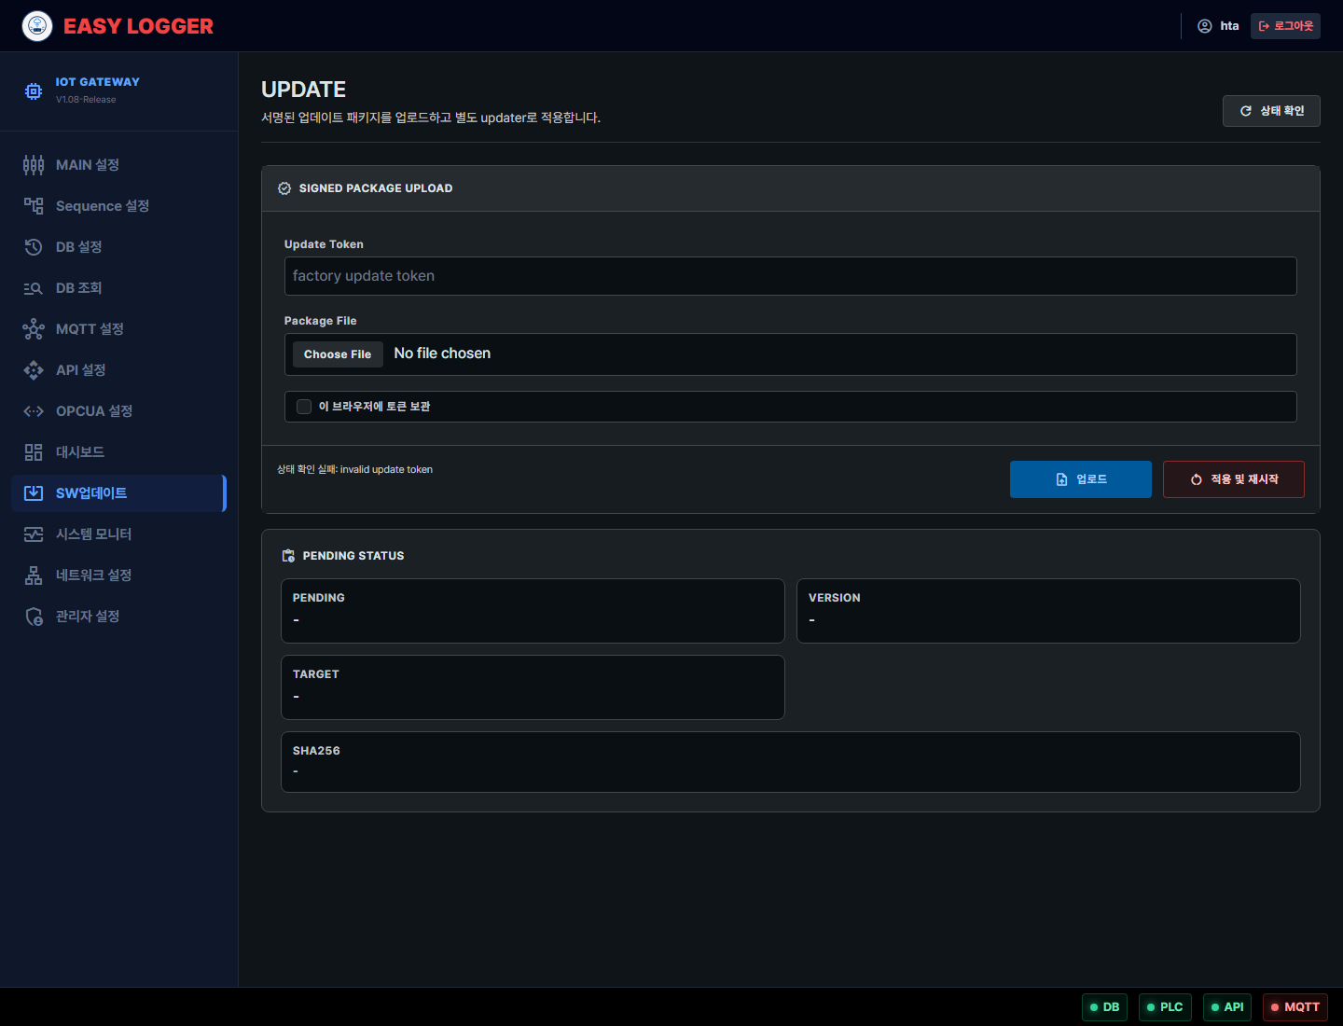
Task: Click the 상태 확인 refresh button
Action: 1271,111
